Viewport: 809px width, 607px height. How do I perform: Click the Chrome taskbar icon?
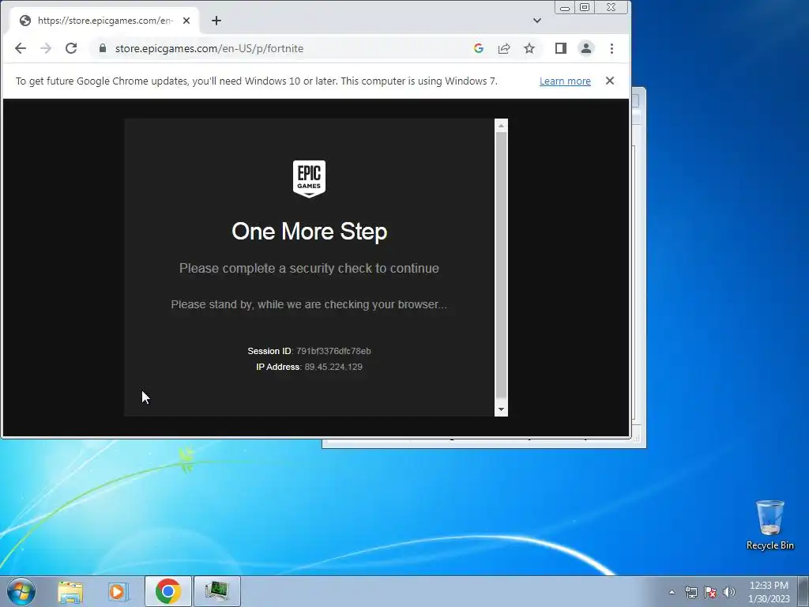168,591
